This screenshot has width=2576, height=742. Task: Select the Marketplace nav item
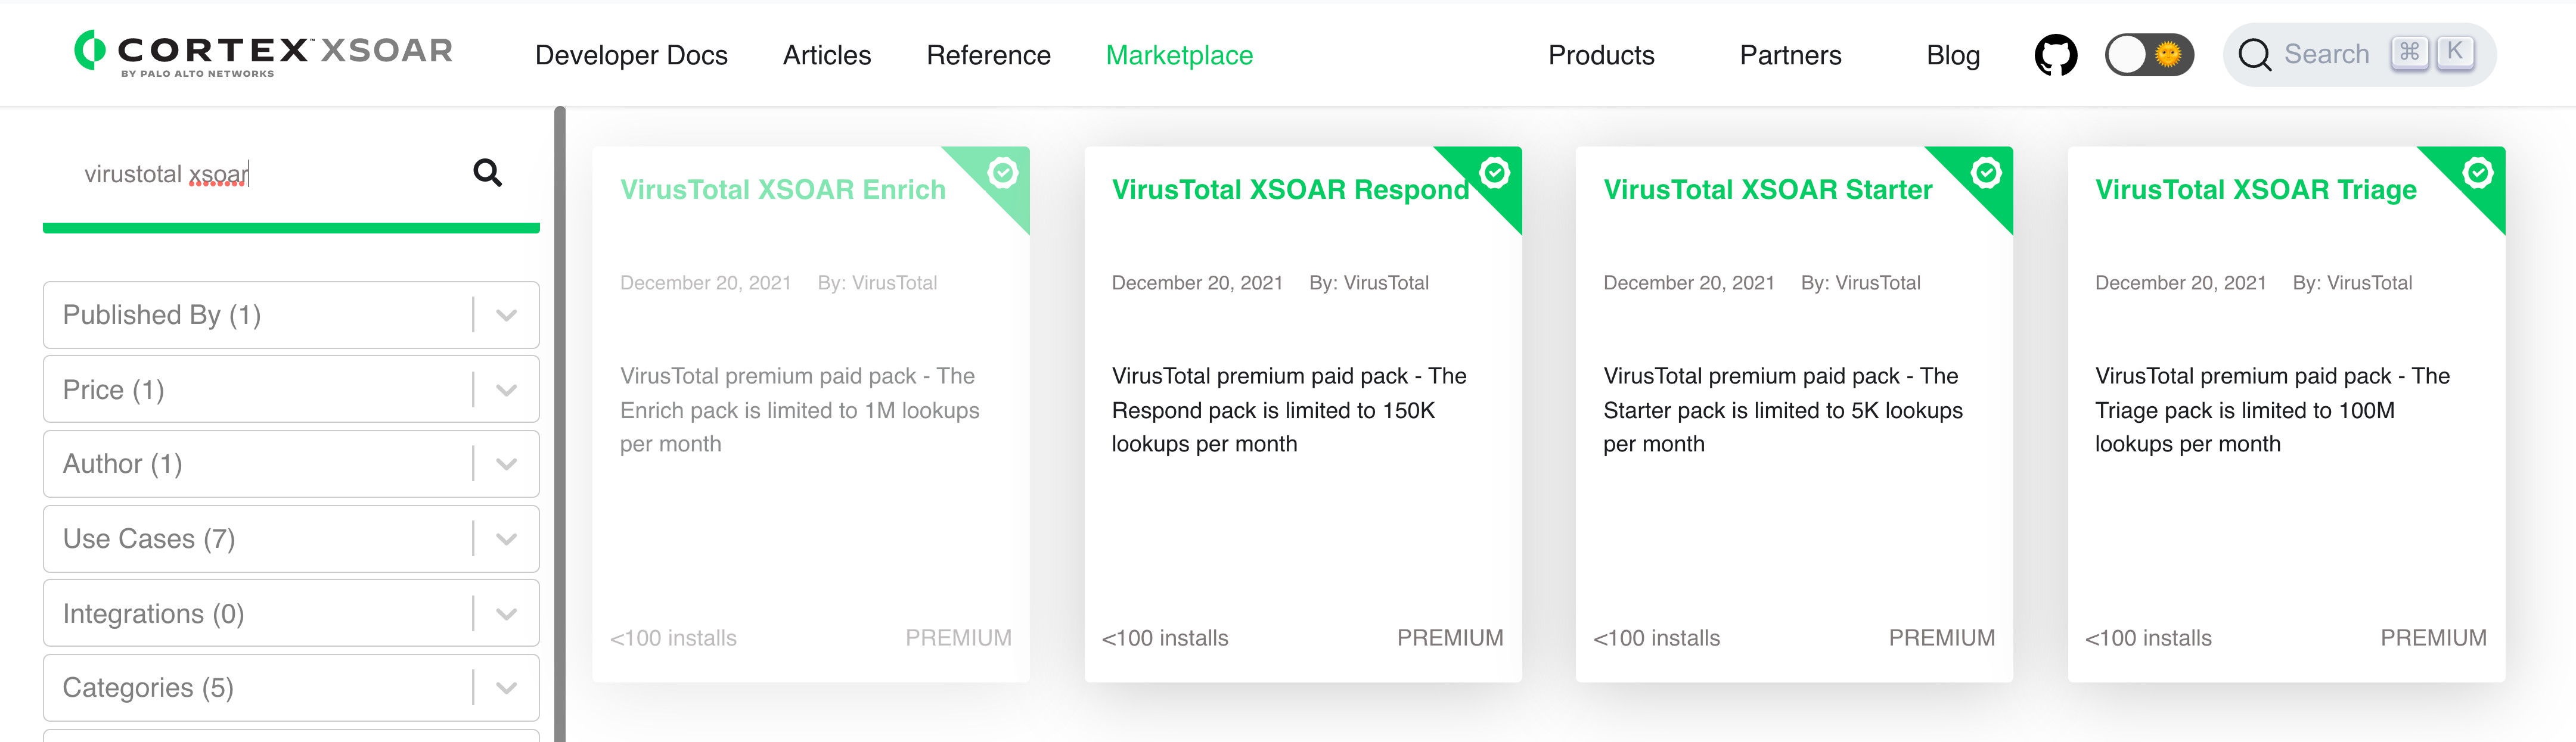click(1179, 55)
